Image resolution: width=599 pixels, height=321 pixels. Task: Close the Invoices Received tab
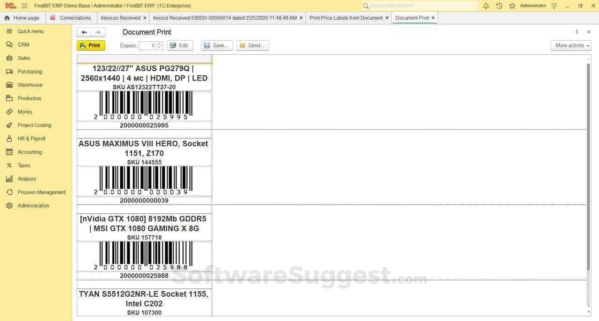pos(145,18)
